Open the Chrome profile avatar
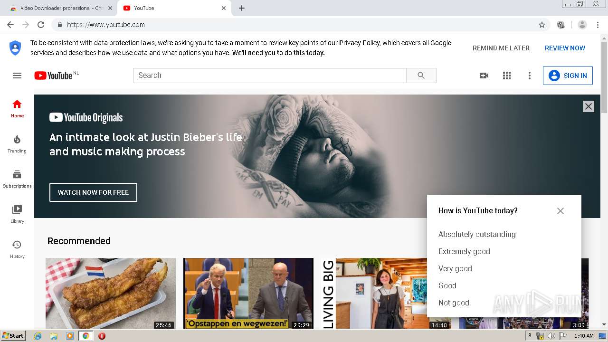608x342 pixels. tap(582, 25)
